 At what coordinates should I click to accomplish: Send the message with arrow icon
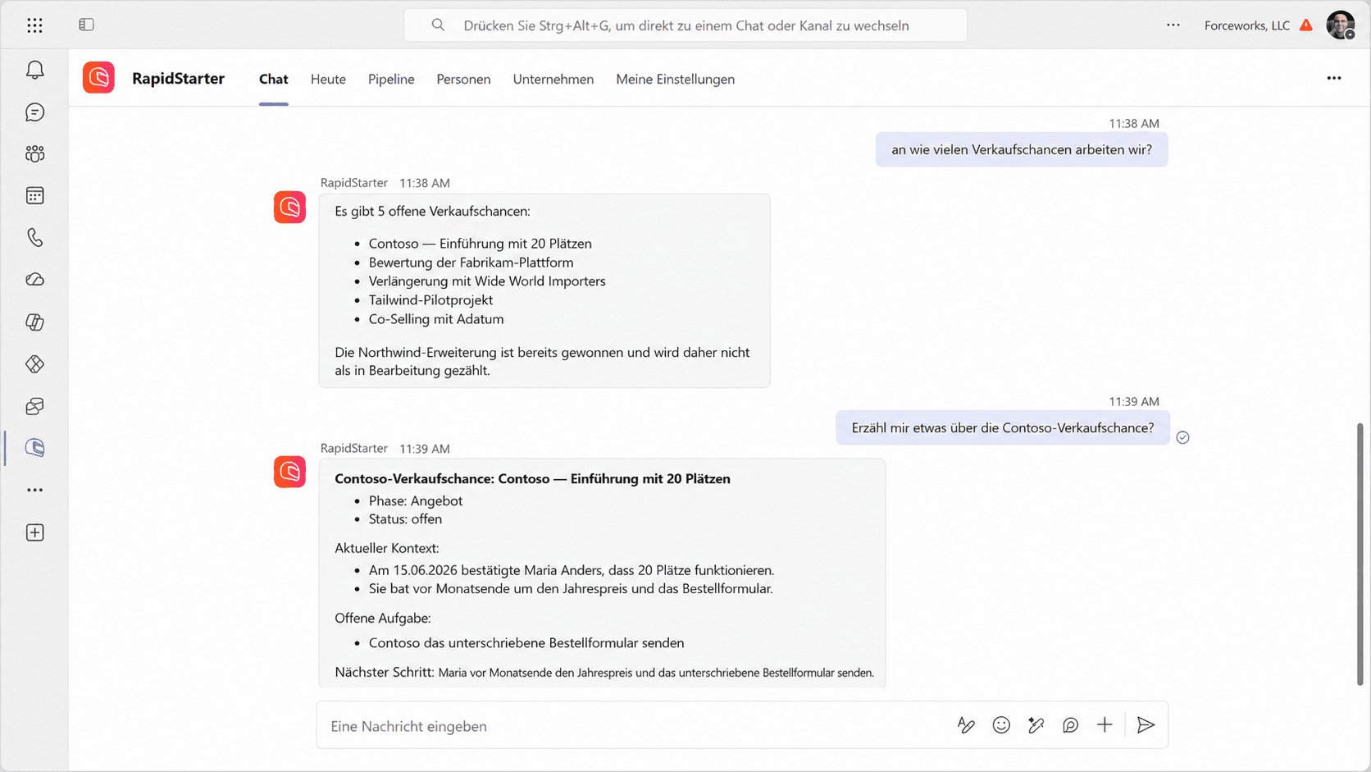(x=1146, y=725)
